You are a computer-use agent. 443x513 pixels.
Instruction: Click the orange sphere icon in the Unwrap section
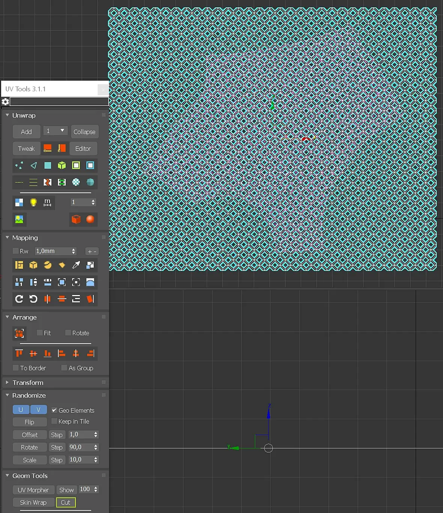[x=90, y=219]
